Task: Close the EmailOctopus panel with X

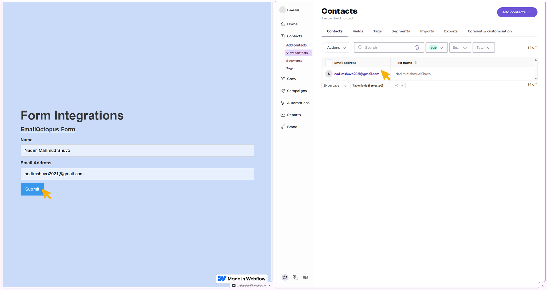Action: pos(543,286)
